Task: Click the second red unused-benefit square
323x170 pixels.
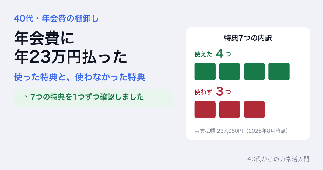Action: click(230, 110)
